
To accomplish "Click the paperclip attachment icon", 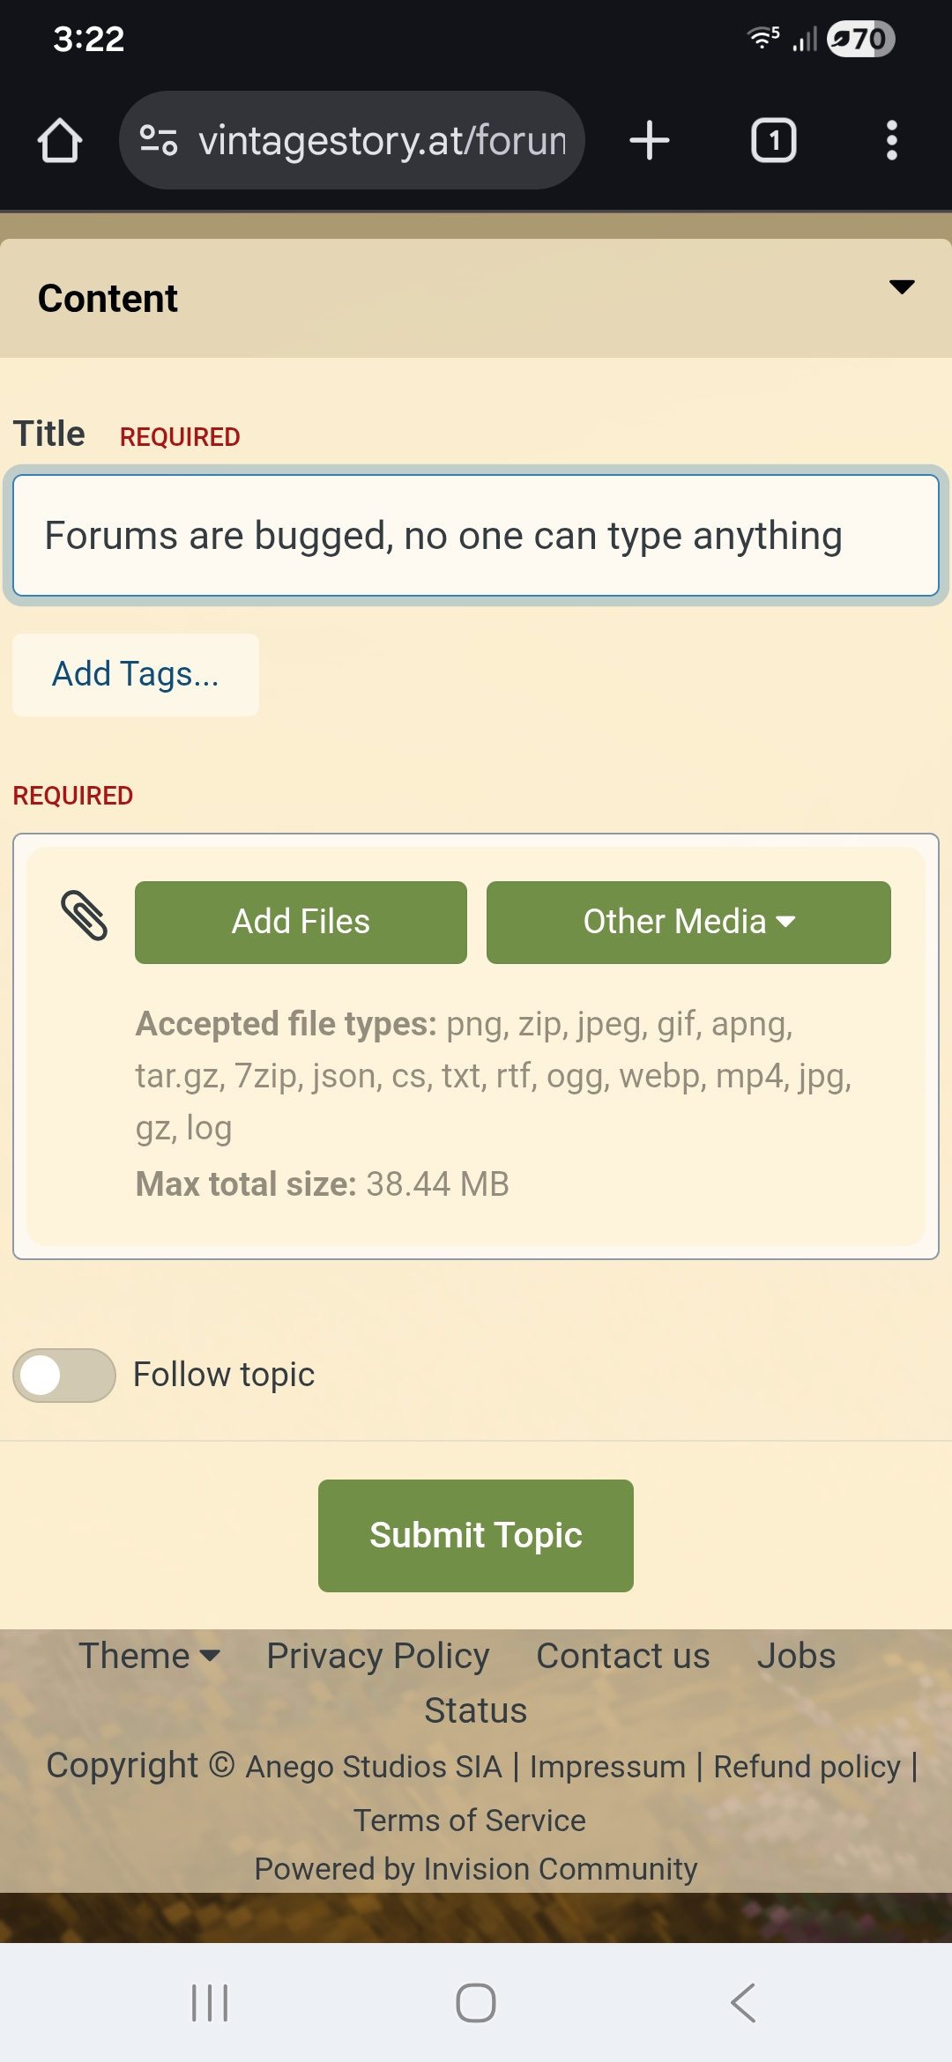I will 85,916.
